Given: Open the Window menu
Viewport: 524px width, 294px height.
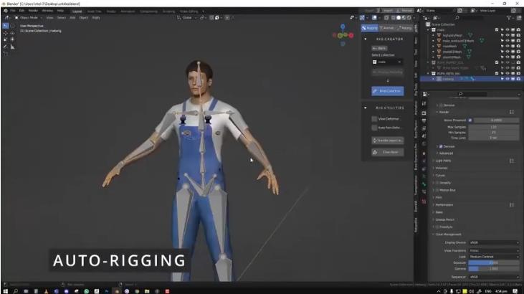Looking at the screenshot, I should point(47,11).
